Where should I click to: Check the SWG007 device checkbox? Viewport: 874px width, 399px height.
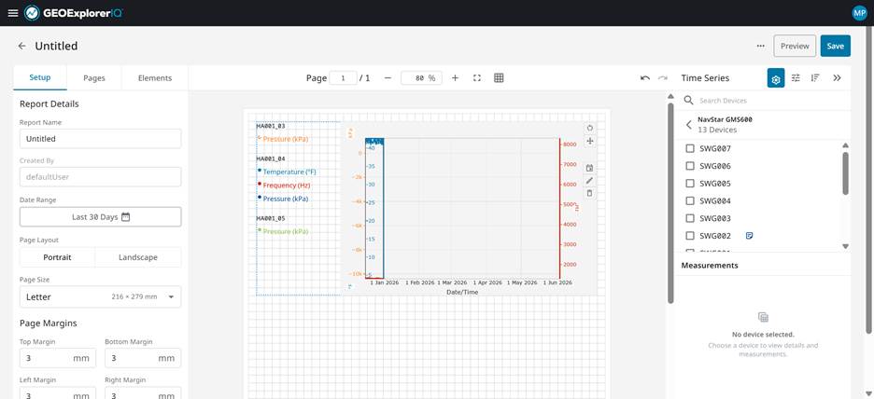[x=690, y=148]
